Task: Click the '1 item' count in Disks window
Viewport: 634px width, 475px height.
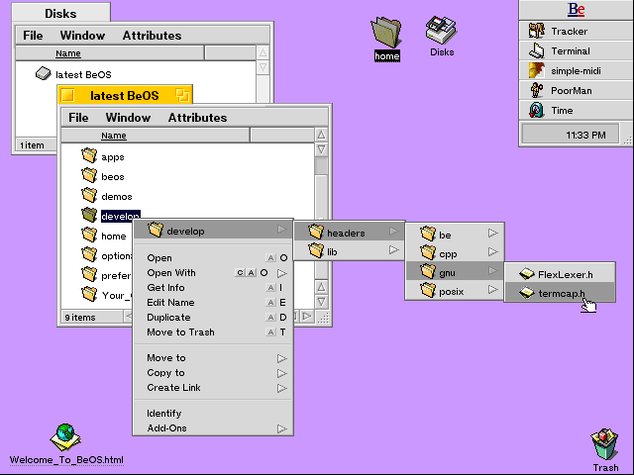Action: click(32, 145)
